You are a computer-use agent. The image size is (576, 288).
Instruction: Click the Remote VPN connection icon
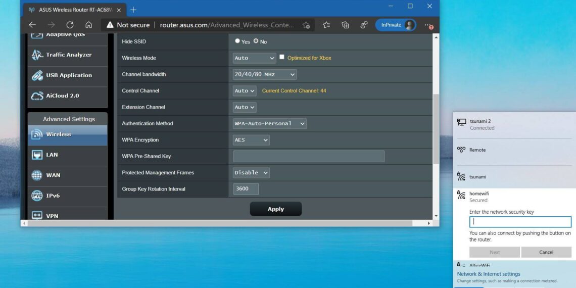(x=461, y=150)
